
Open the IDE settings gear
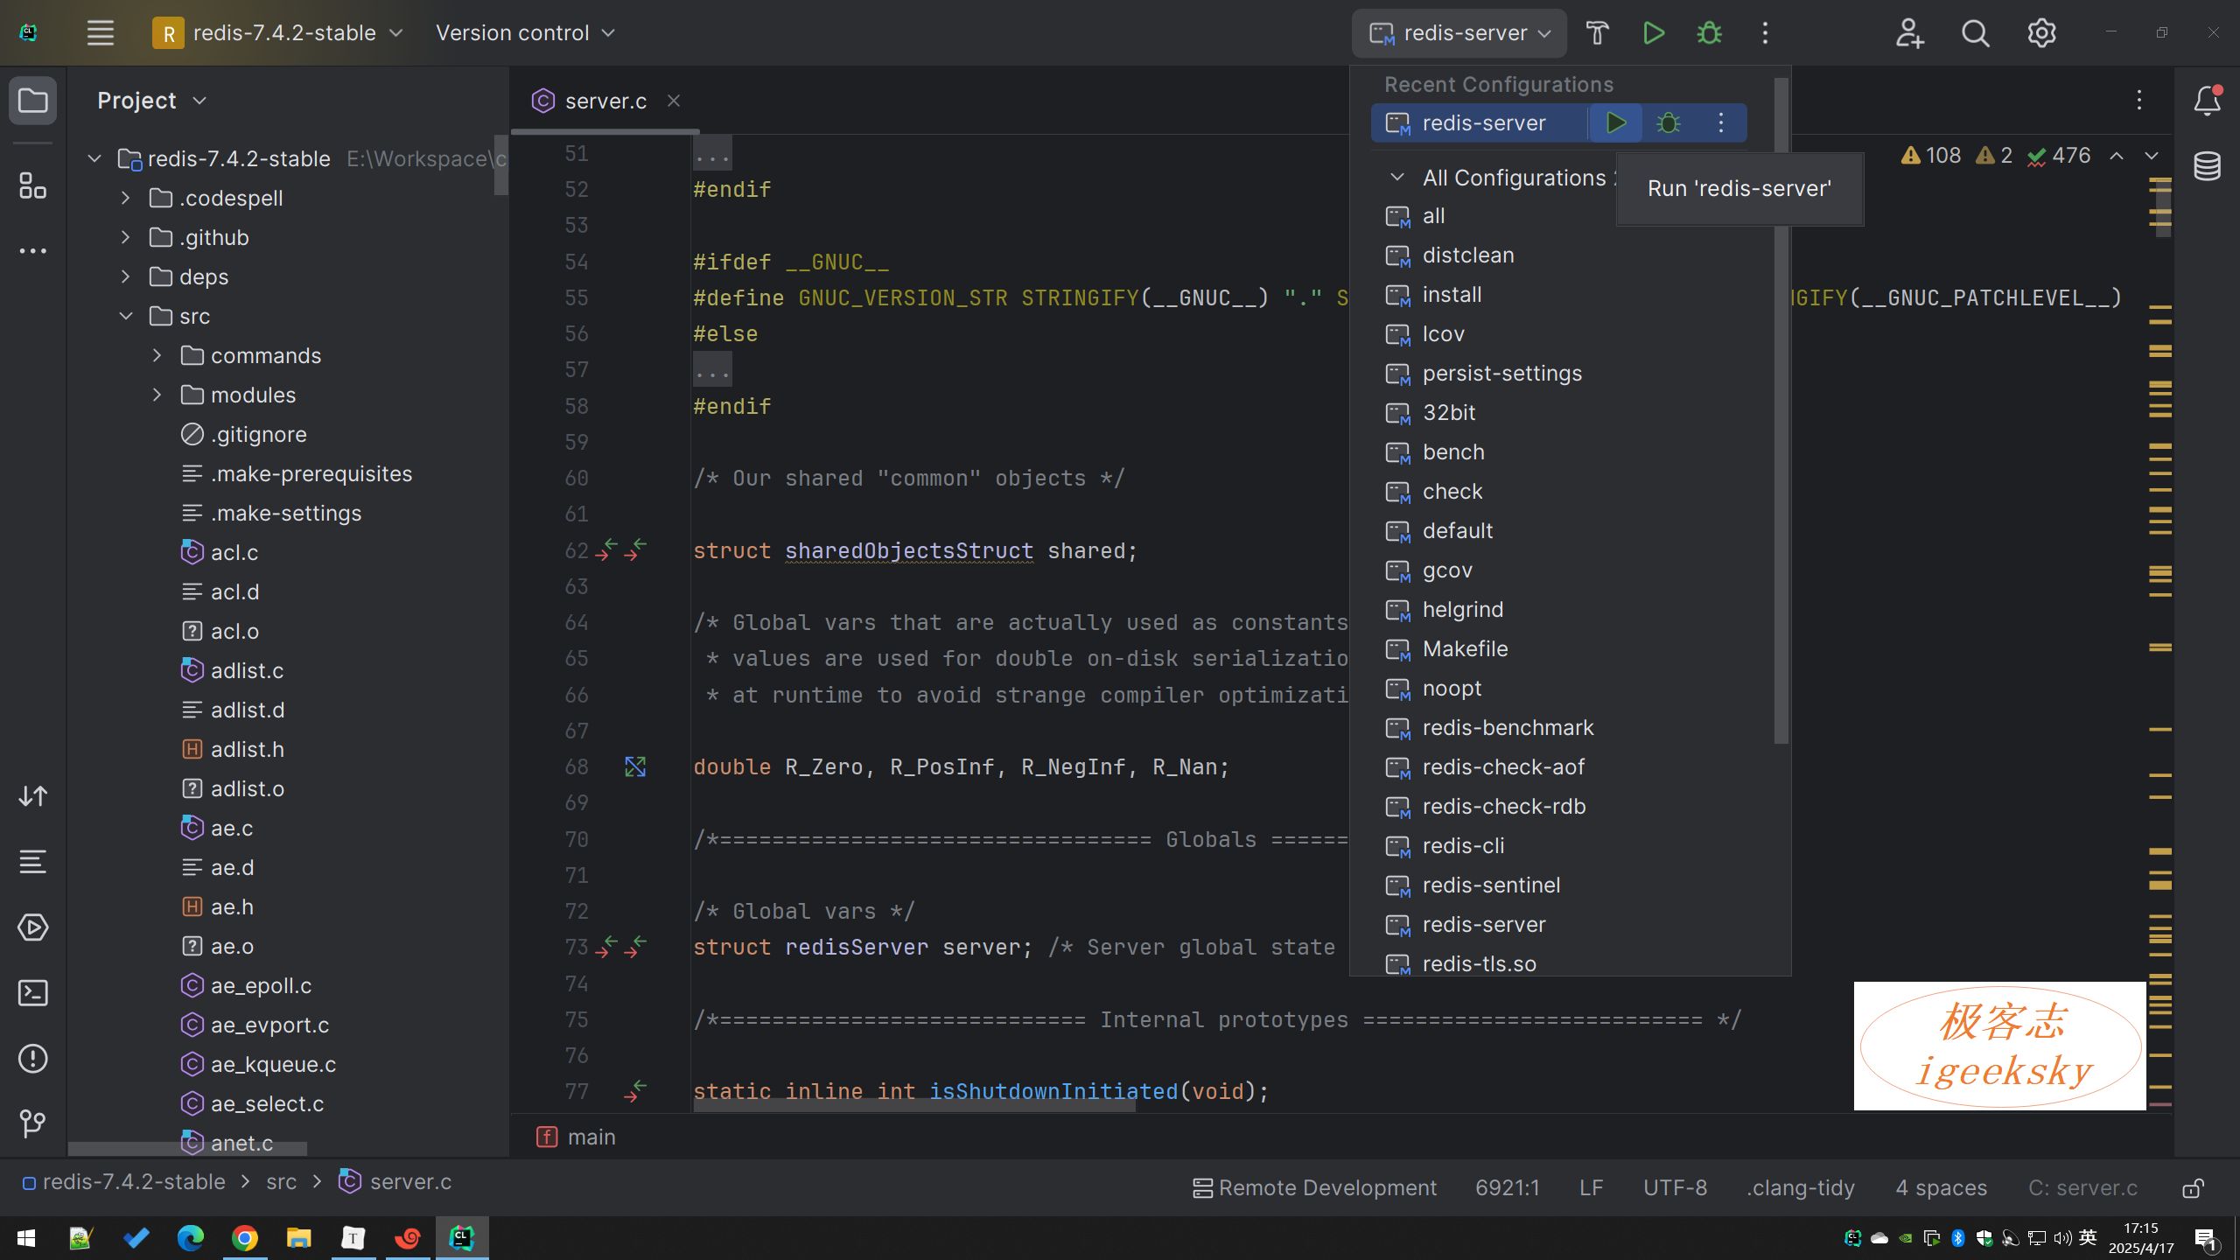2041,33
